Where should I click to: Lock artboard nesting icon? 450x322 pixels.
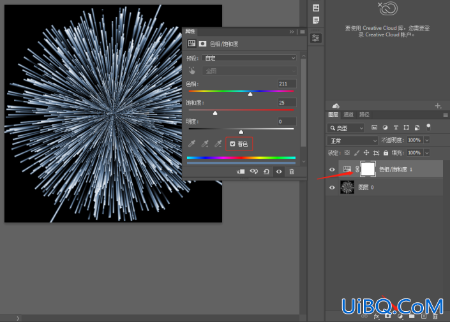[376, 153]
